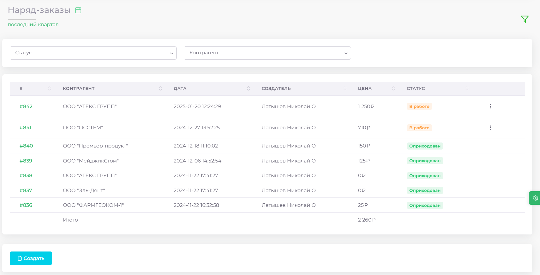Click date 2024-11-22 16:32:58
540x275 pixels.
click(196, 205)
